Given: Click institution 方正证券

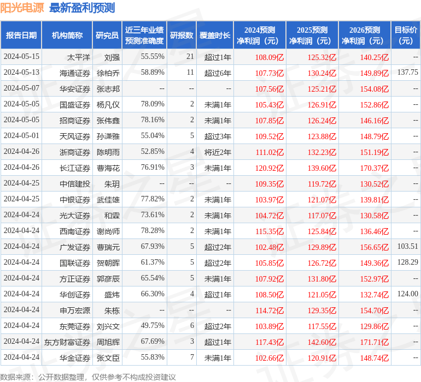Looking at the screenshot, I should pyautogui.click(x=75, y=279).
